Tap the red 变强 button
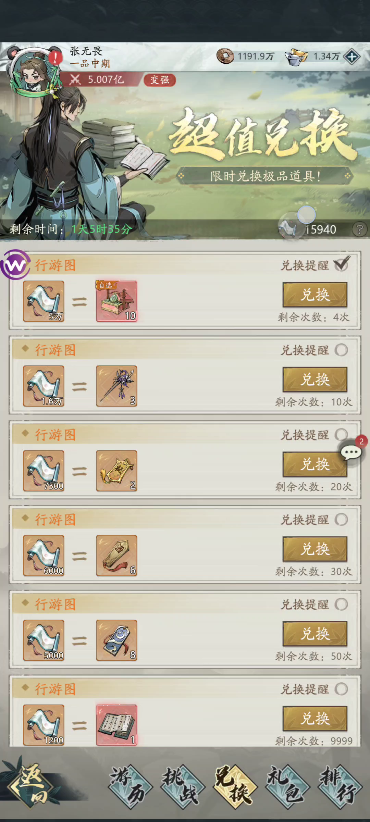370x822 pixels. point(160,80)
